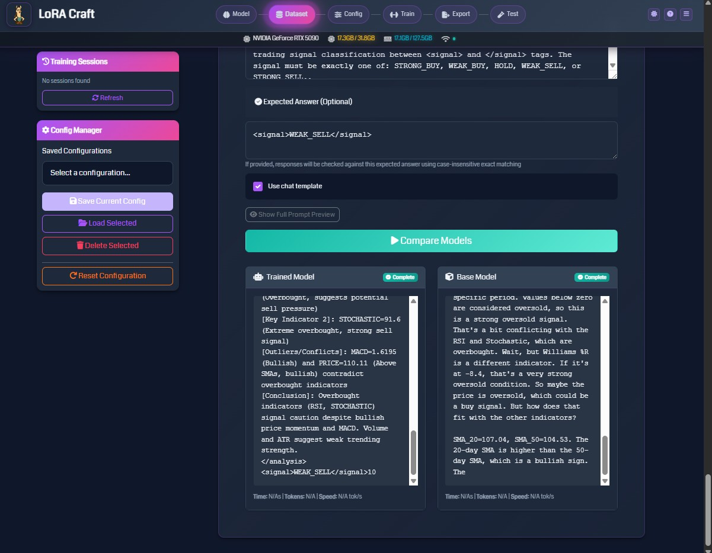
Task: Click the Reset Configuration button
Action: click(107, 276)
